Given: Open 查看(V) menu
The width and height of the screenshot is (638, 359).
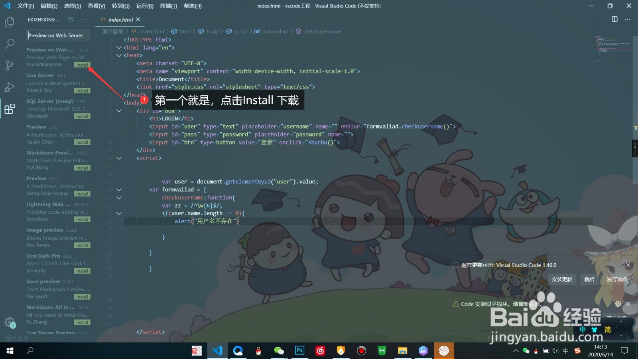Looking at the screenshot, I should tap(96, 6).
